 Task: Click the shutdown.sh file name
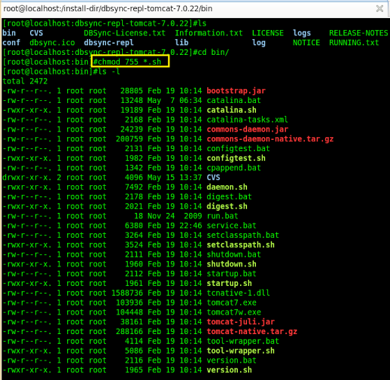click(231, 264)
